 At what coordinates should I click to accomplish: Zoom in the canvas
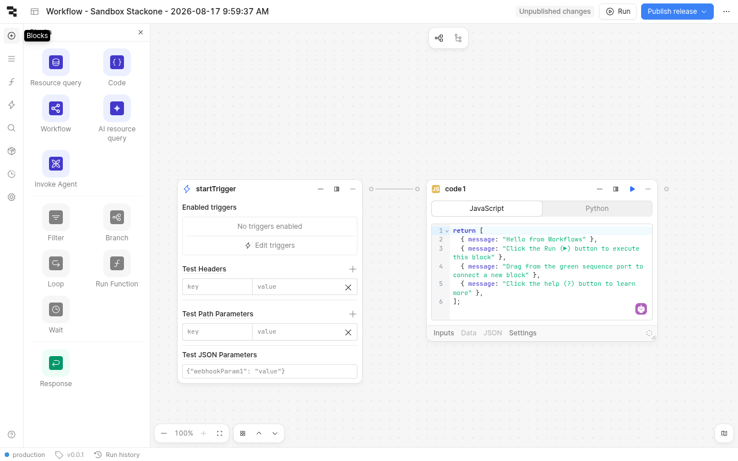pyautogui.click(x=204, y=433)
